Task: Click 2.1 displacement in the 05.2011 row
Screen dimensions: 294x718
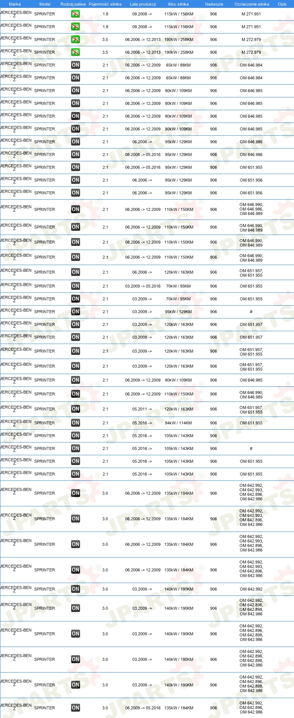Action: [105, 409]
